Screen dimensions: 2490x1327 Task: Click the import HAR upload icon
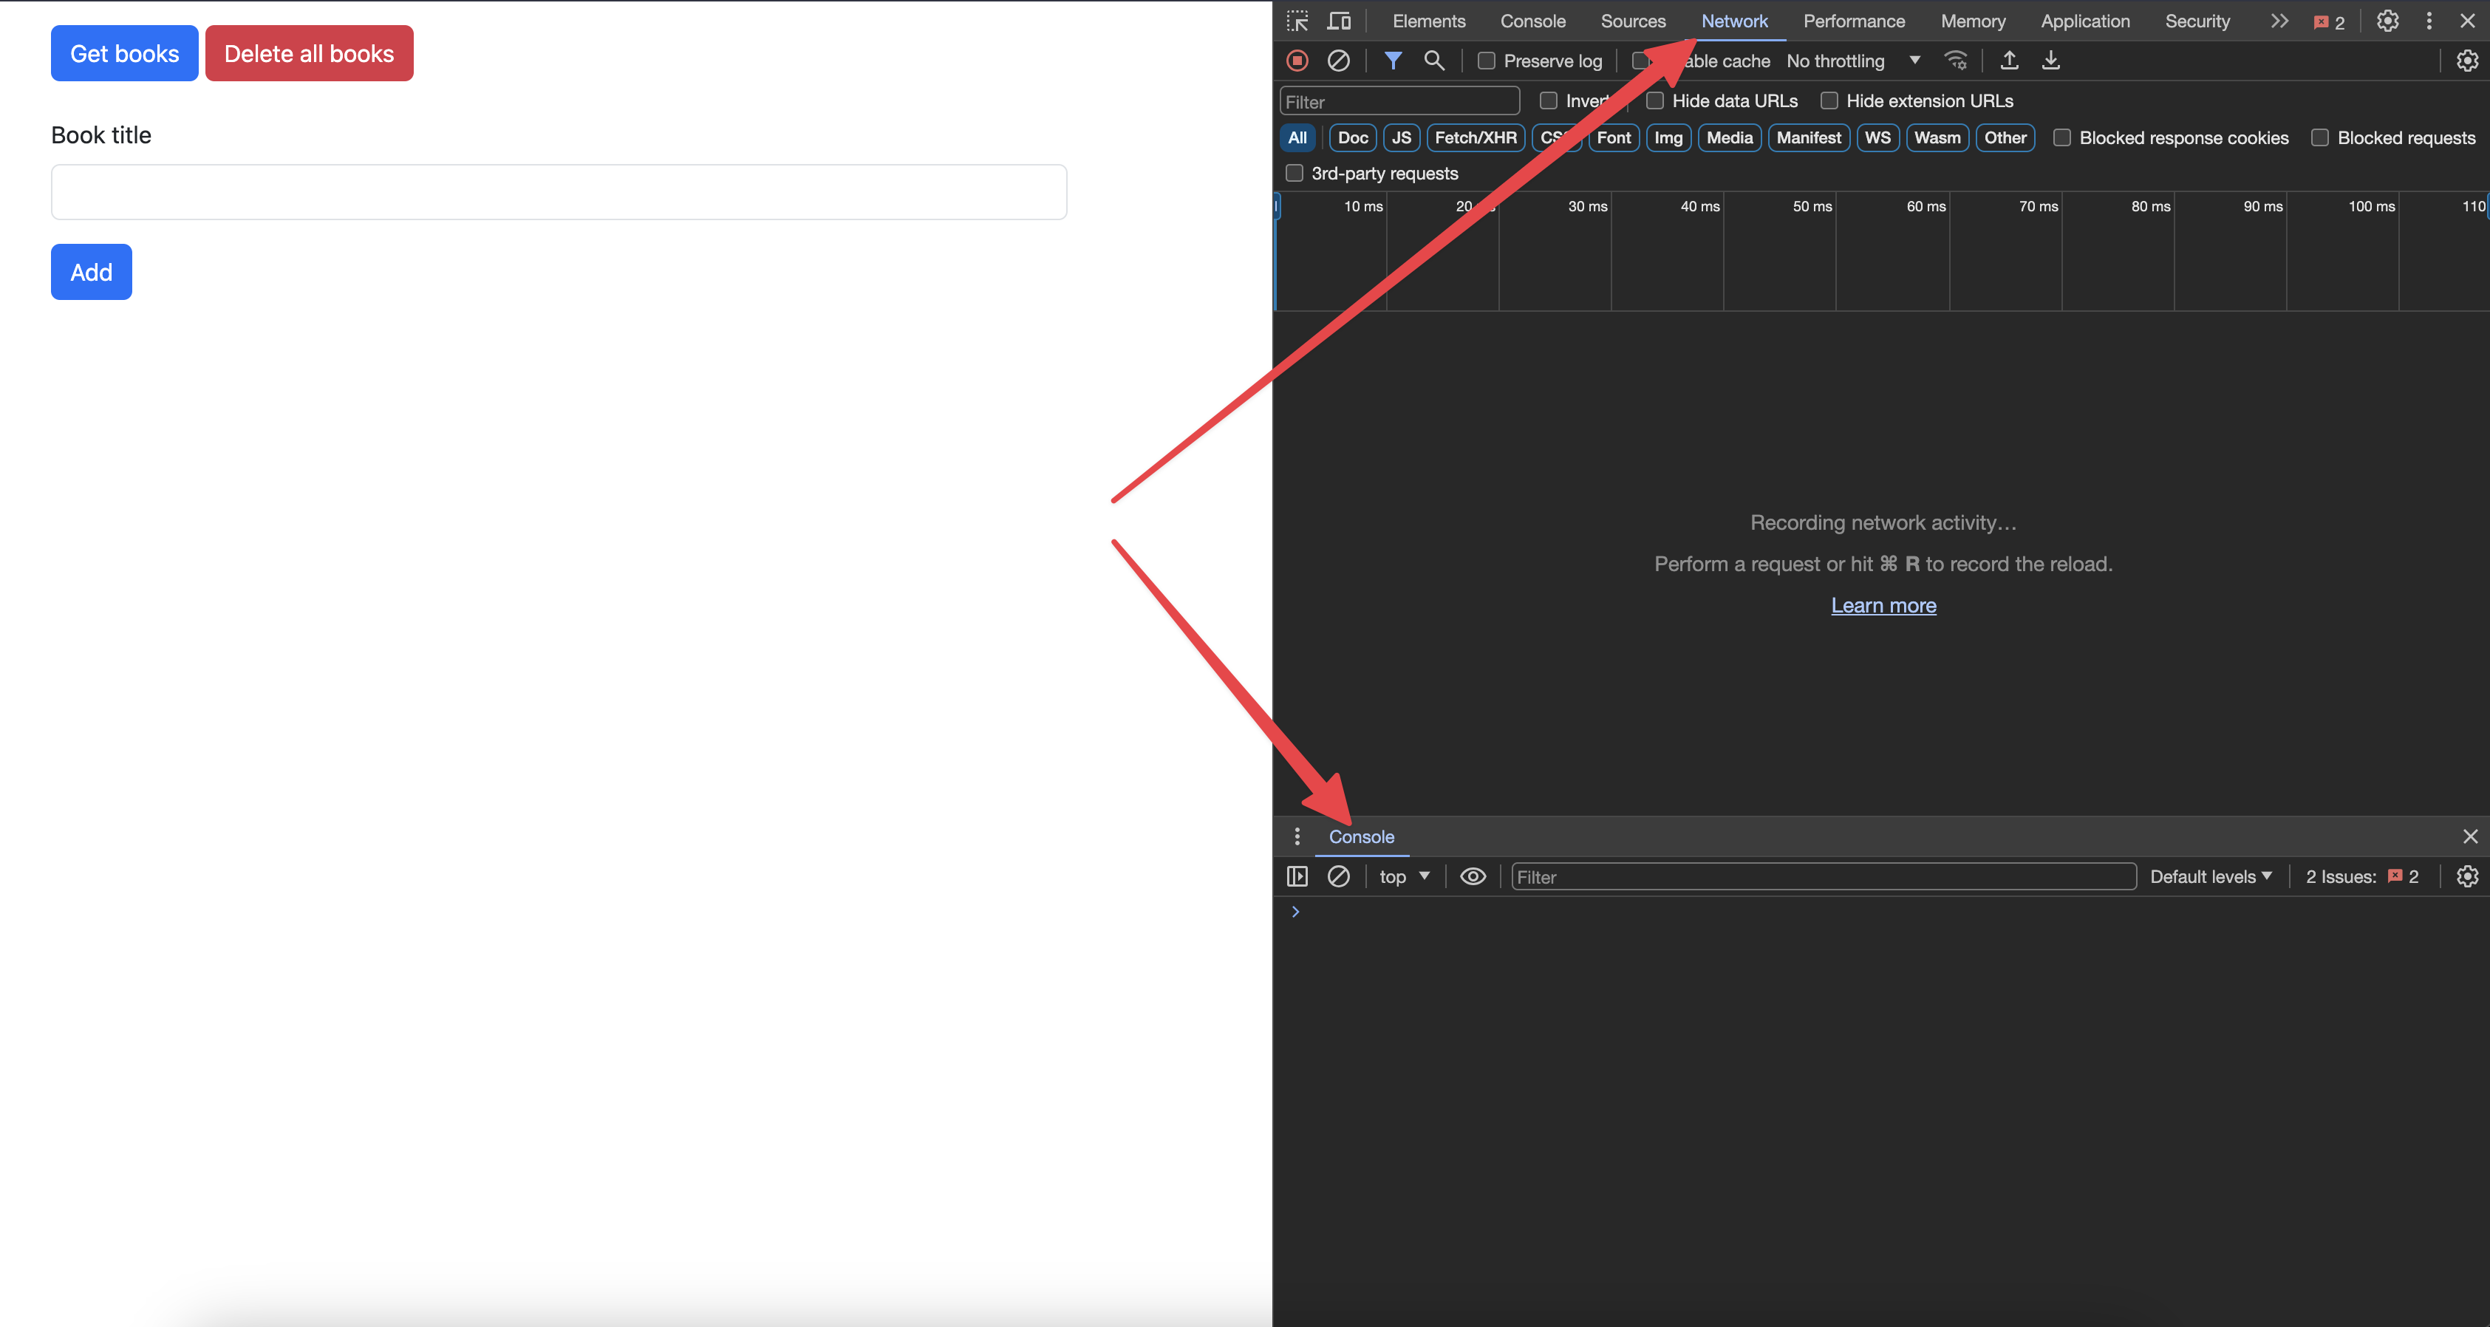[2009, 61]
